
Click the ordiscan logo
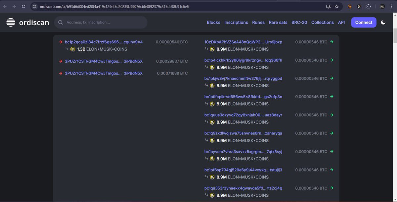[x=27, y=23]
